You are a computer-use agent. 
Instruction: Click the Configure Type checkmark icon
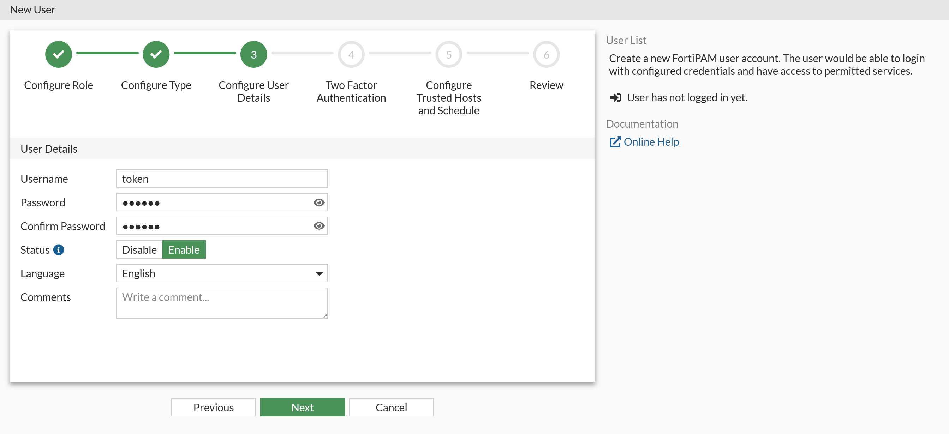click(x=156, y=54)
